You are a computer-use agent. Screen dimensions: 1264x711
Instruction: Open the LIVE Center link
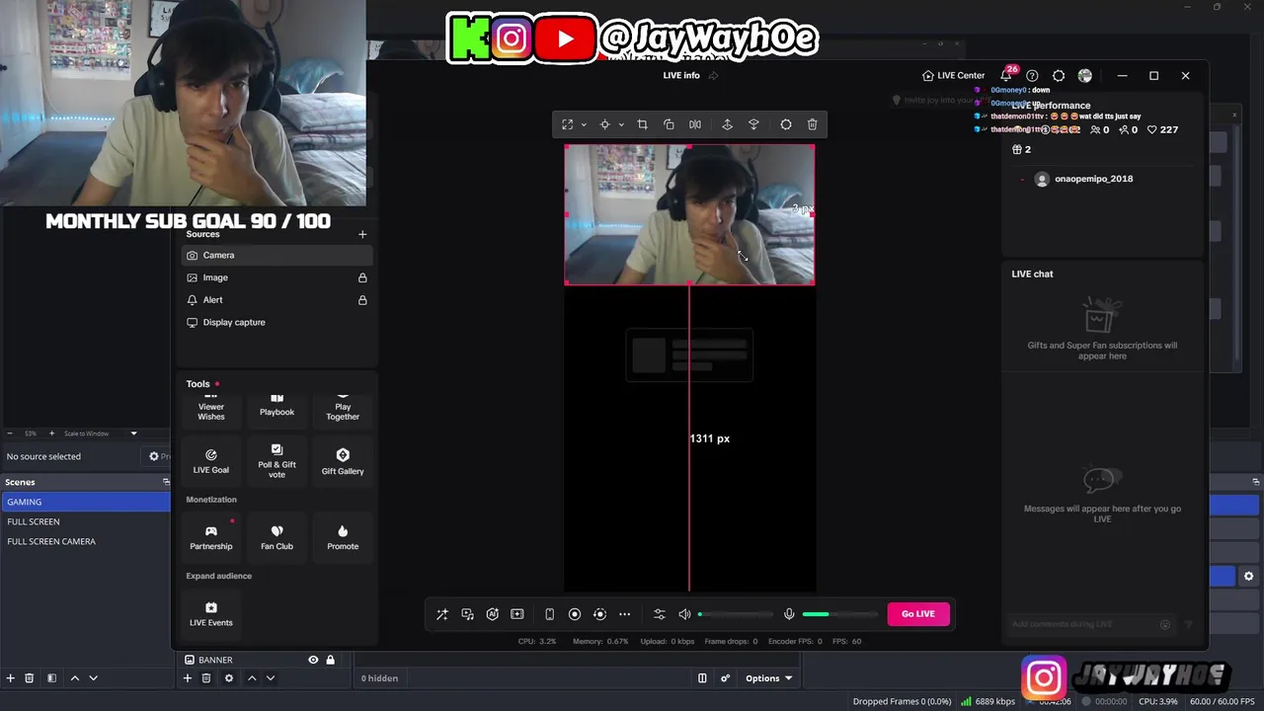(953, 75)
